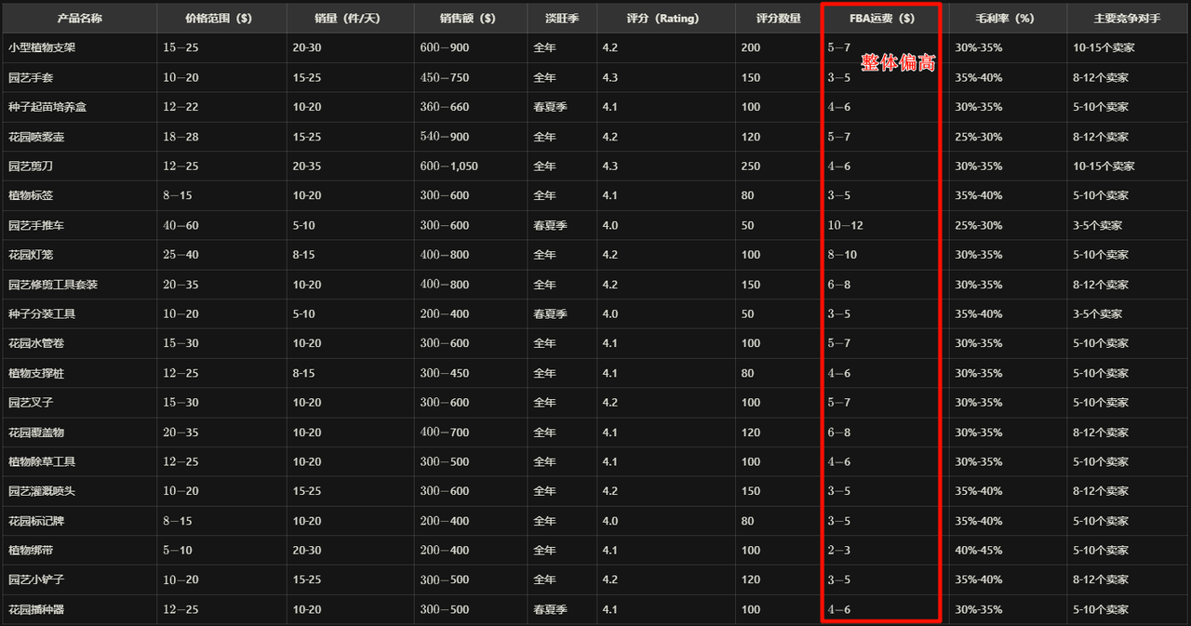Select the 花园播种器 product name
1191x626 pixels.
(x=36, y=610)
